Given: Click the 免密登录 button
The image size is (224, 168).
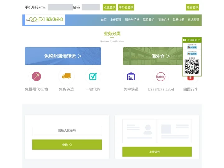Looking at the screenshot, I should click(193, 7).
